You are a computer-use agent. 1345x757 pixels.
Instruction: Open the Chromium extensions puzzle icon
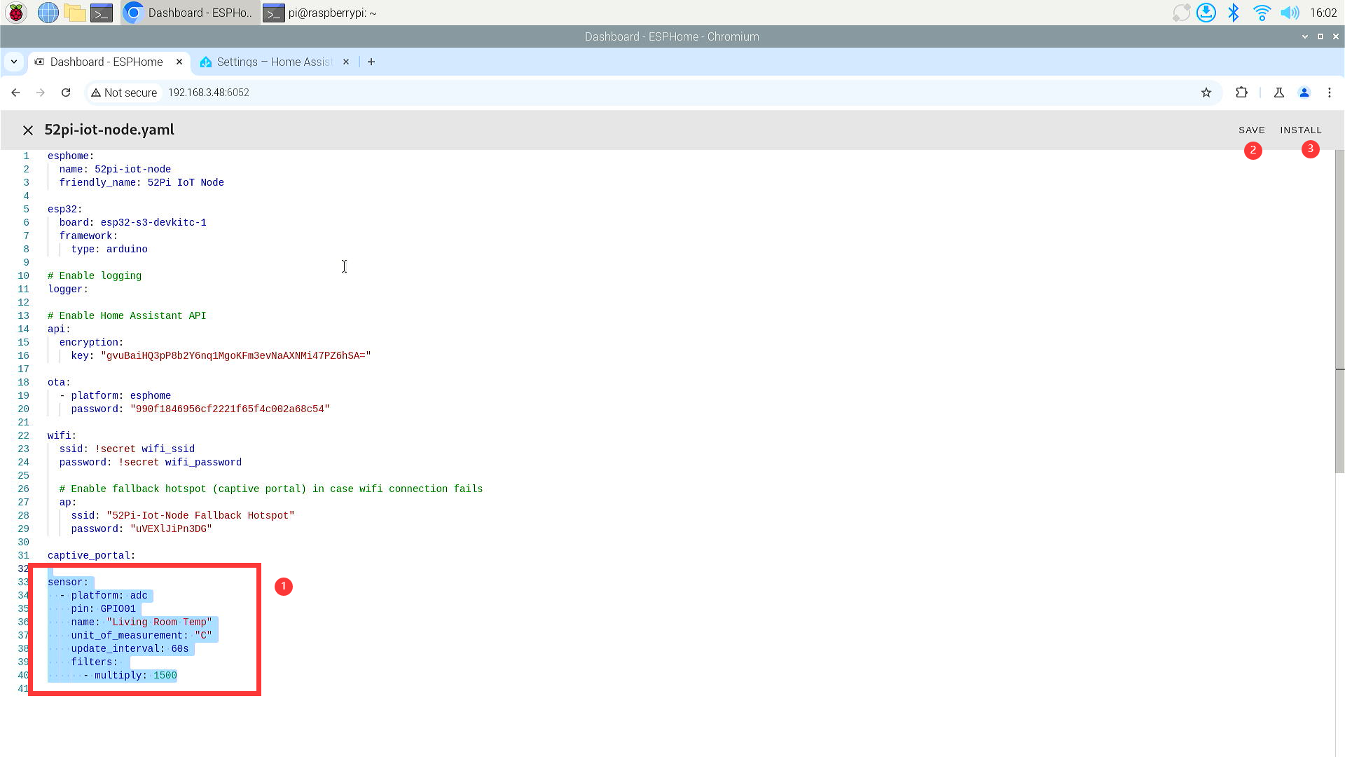pyautogui.click(x=1241, y=93)
